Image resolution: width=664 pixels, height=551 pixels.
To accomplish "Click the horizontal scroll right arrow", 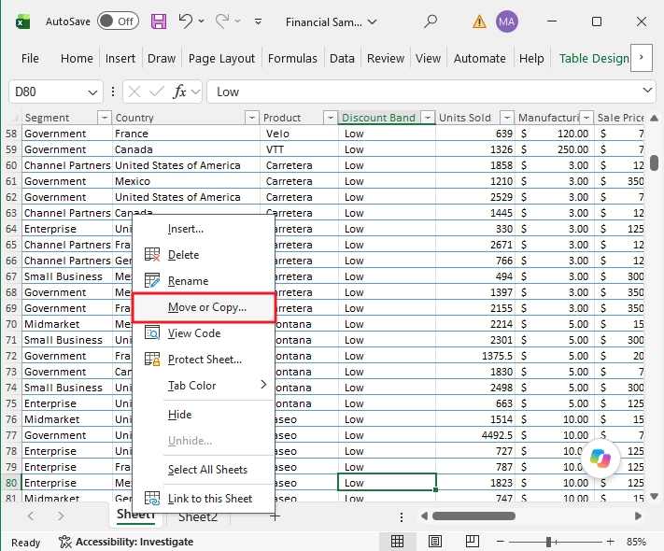I will click(638, 516).
